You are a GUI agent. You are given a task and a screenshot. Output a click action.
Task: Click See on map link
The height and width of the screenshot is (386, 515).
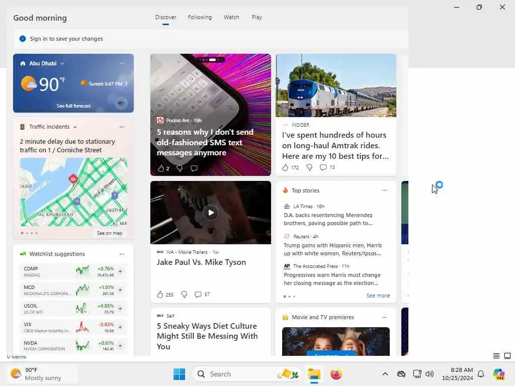pos(109,233)
